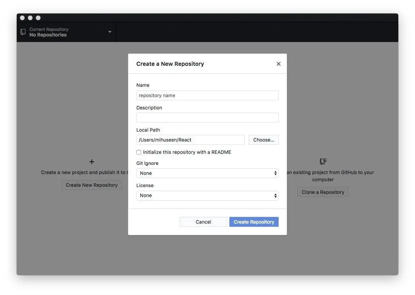Image resolution: width=415 pixels, height=295 pixels.
Task: Enable Initialize this repository with a README
Action: [x=139, y=152]
